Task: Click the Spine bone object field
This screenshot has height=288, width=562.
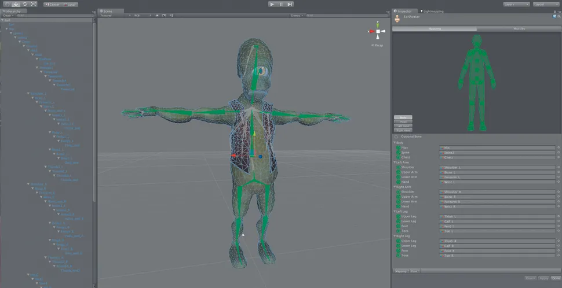Action: tap(497, 153)
